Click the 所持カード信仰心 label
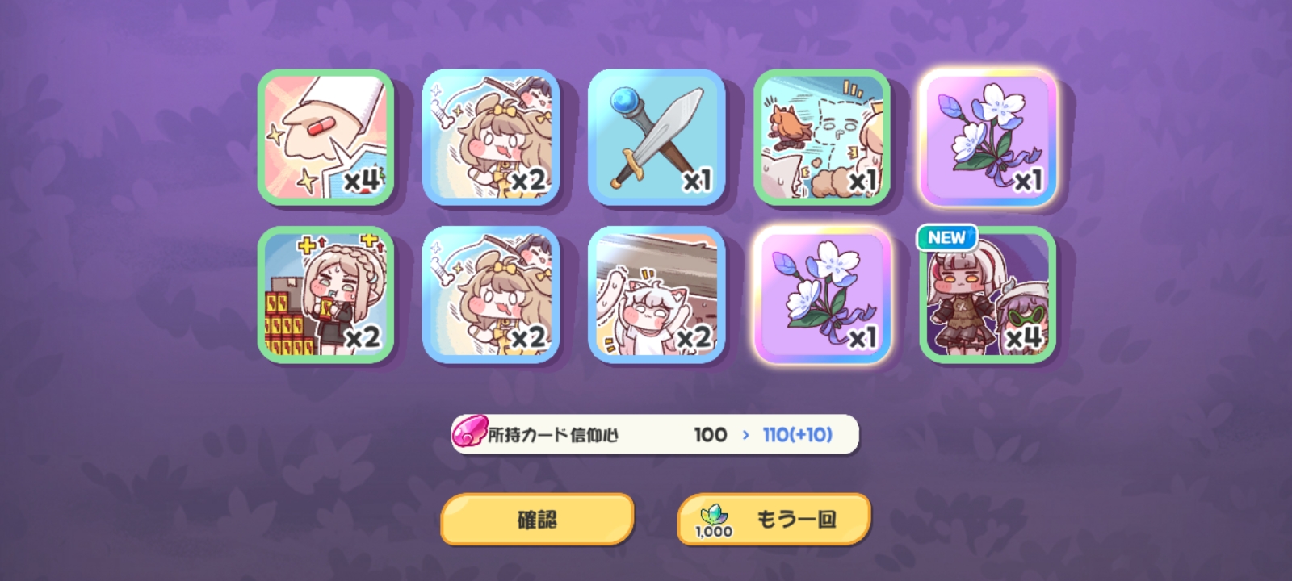Screen dimensions: 1292x581 tap(553, 435)
